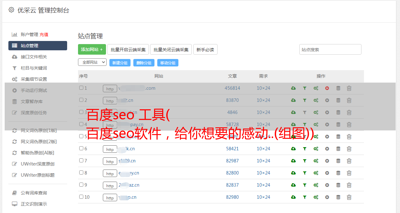Open the gears settings icon in row 8

(316, 173)
